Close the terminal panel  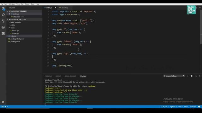[x=200, y=76]
